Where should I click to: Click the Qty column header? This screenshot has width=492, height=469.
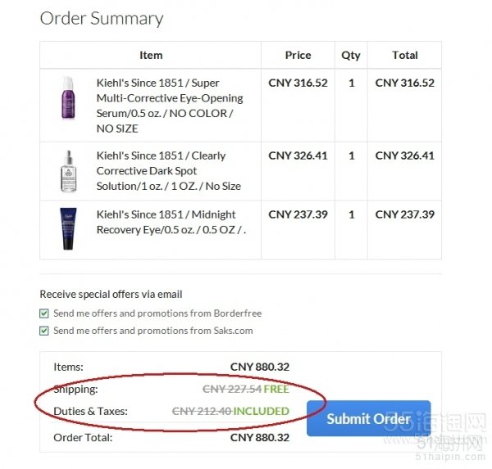(351, 55)
